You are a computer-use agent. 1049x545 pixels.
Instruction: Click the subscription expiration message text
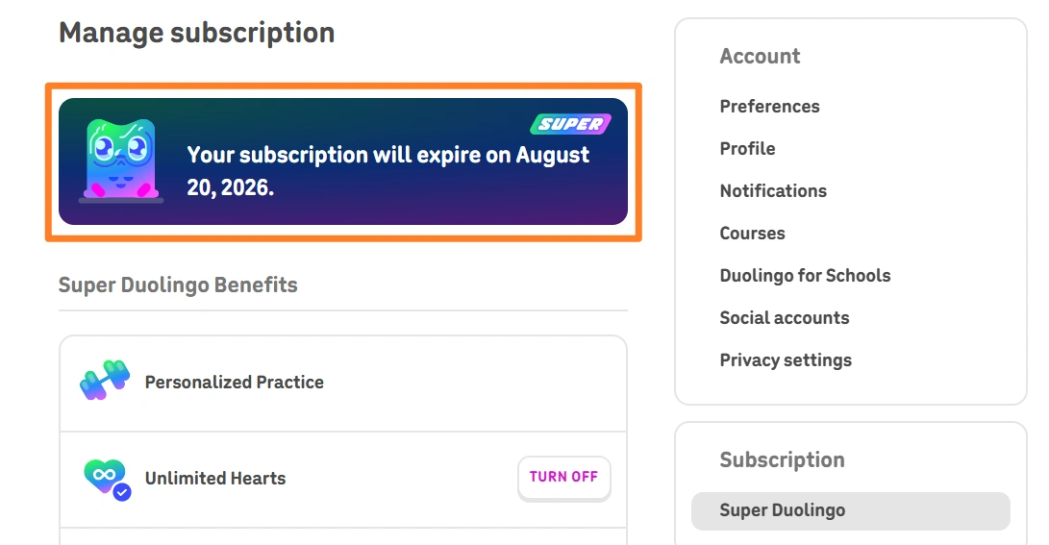(388, 171)
